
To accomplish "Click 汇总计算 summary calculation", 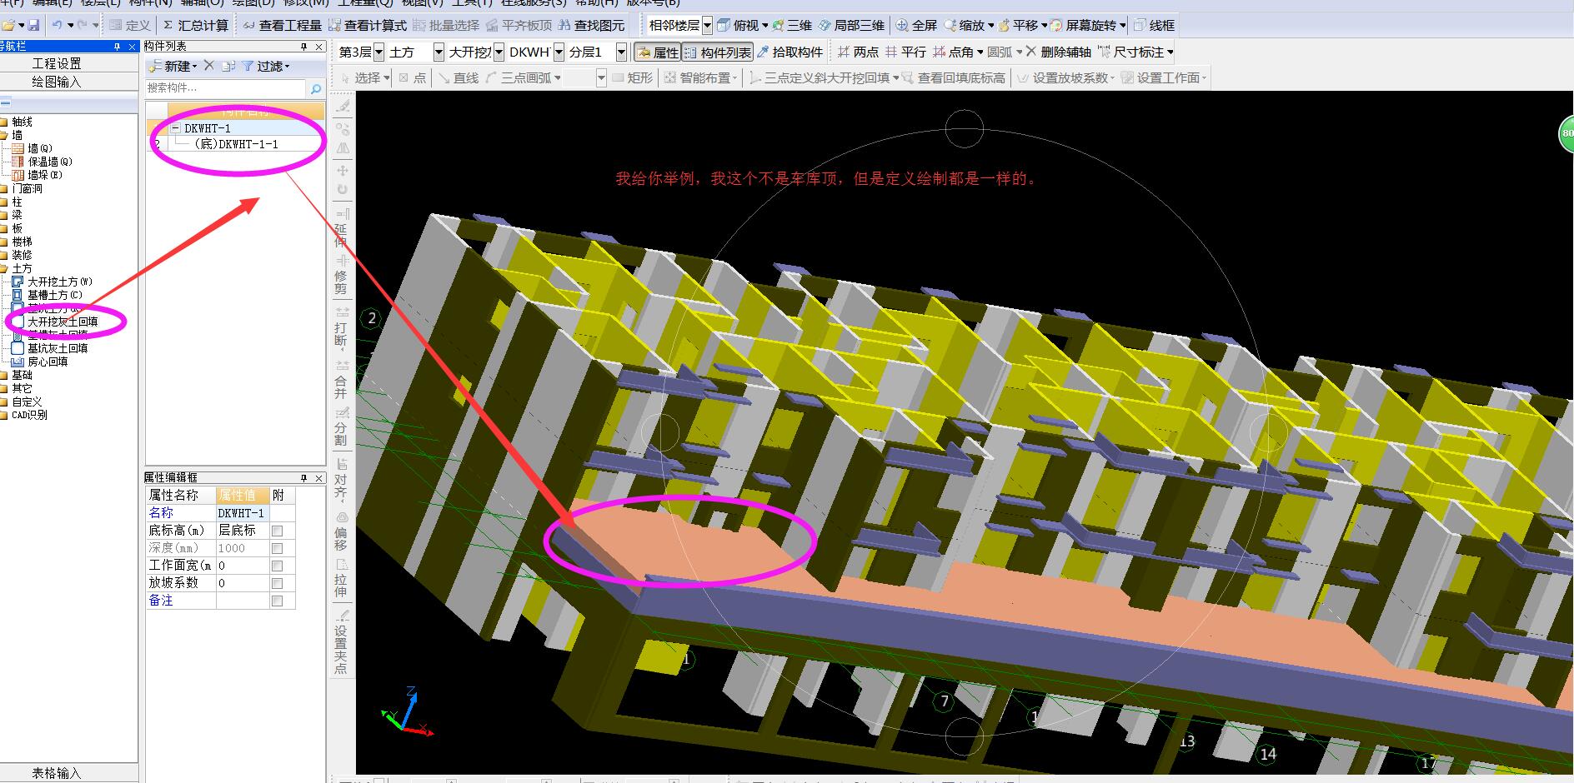I will [x=196, y=26].
